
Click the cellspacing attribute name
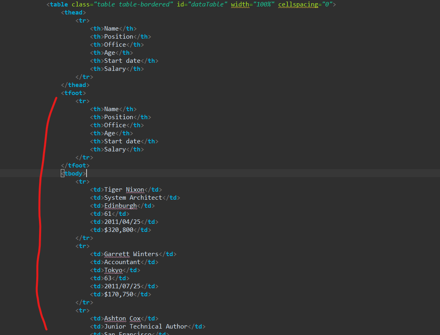click(298, 4)
